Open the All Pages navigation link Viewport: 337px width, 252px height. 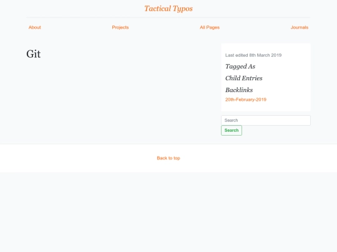(210, 27)
